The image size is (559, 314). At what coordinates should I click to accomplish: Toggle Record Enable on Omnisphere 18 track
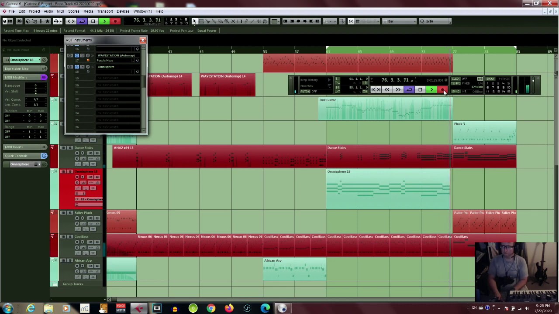pos(77,177)
